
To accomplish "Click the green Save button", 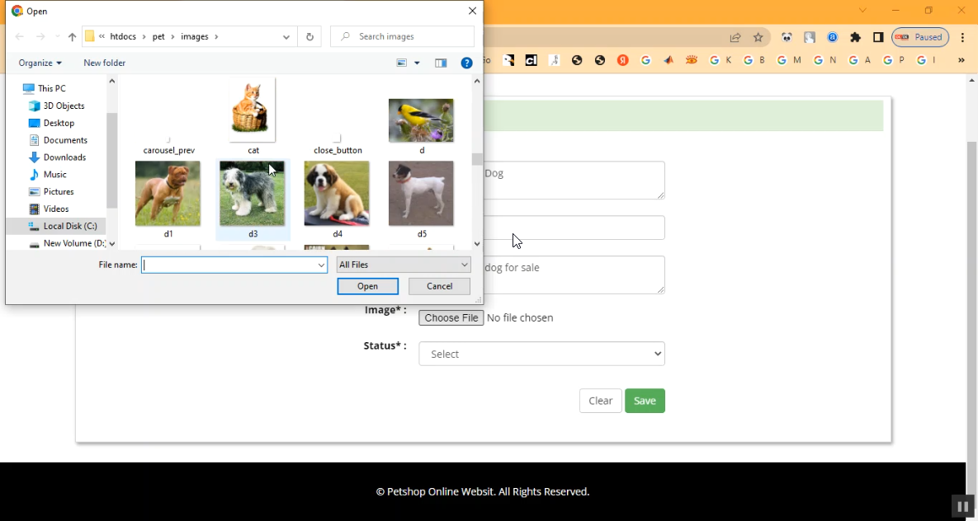I will coord(645,401).
